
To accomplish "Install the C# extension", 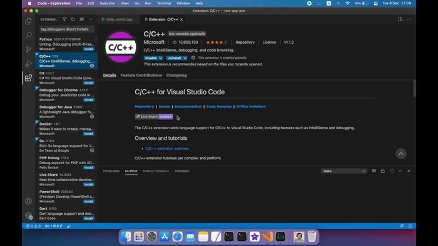I will pos(89,83).
